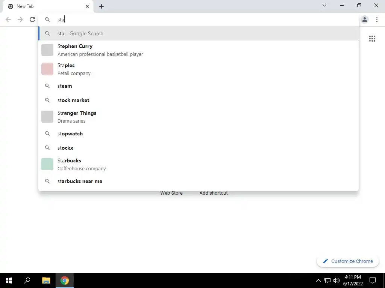Pick 'starbucks near me' suggestion
Screen dimensions: 385x288
point(199,181)
